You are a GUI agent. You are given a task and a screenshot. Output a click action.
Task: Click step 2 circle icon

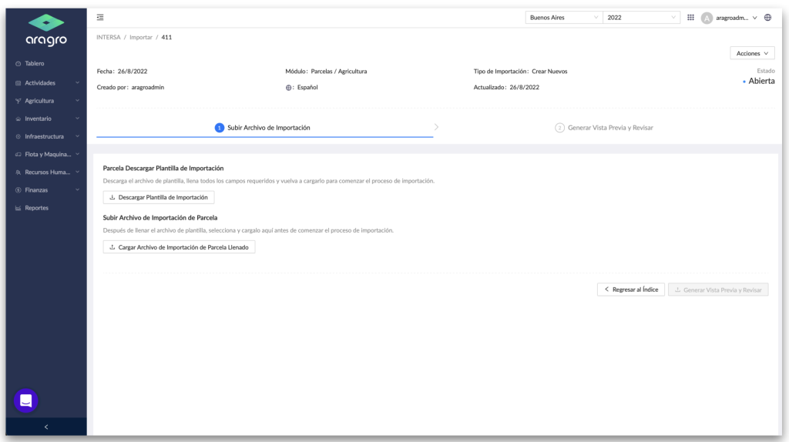tap(559, 128)
